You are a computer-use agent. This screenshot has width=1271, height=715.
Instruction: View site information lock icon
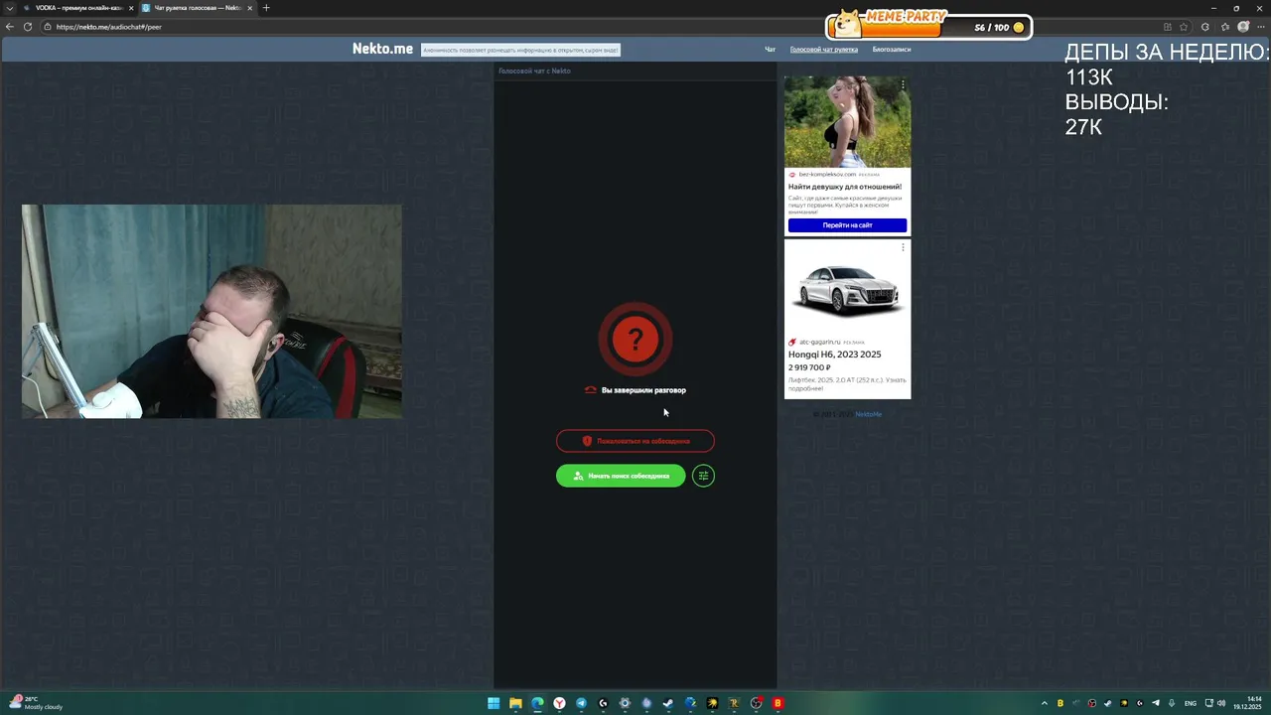click(x=48, y=27)
